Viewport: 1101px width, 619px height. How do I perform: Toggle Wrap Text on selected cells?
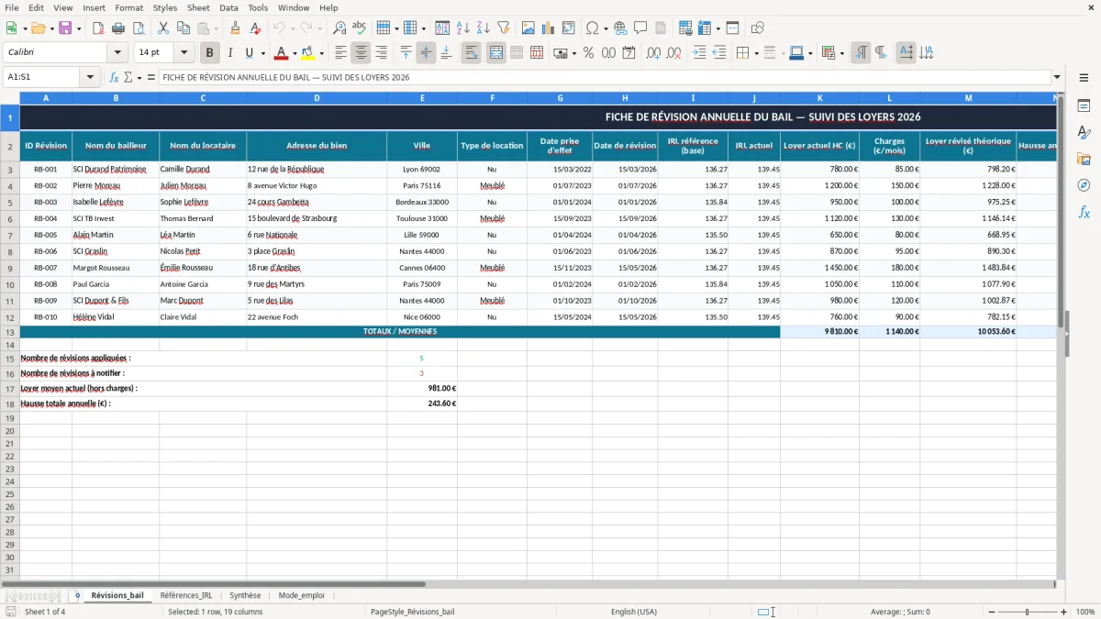tap(471, 53)
